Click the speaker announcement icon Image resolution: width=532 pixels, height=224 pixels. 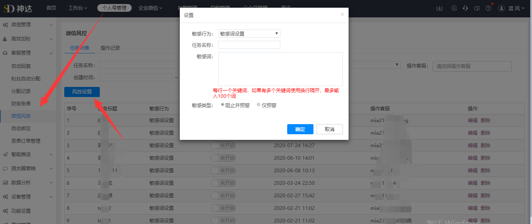tap(477, 8)
